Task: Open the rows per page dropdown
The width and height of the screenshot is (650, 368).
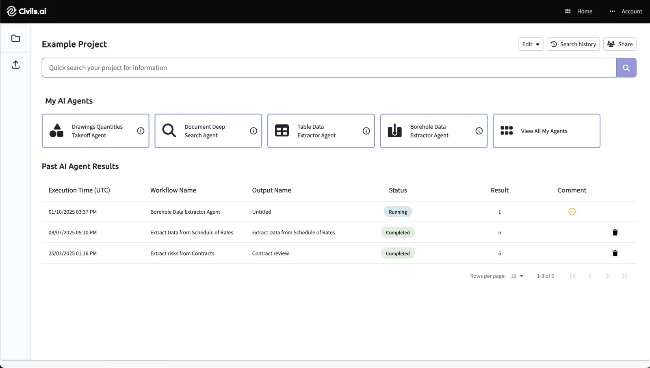Action: 517,276
